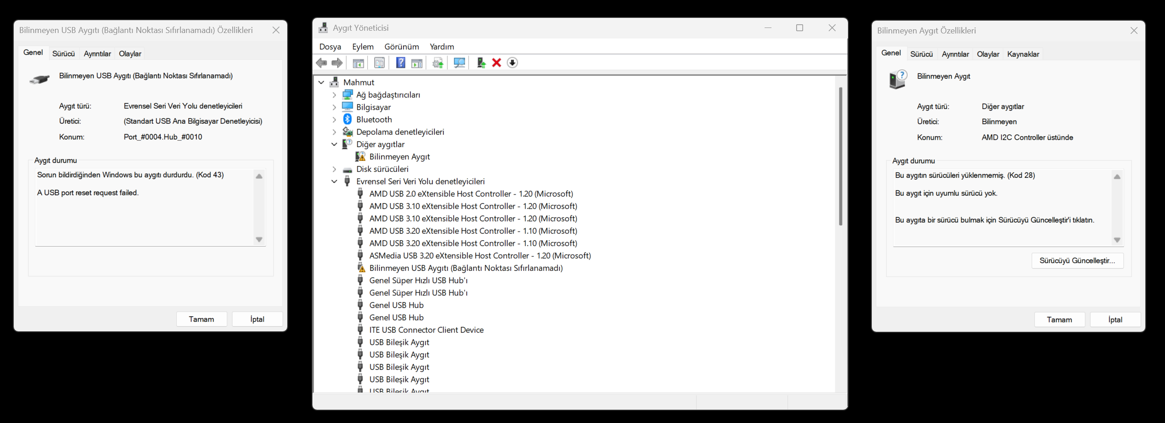Expand the Bluetooth node
Image resolution: width=1165 pixels, height=423 pixels.
334,120
